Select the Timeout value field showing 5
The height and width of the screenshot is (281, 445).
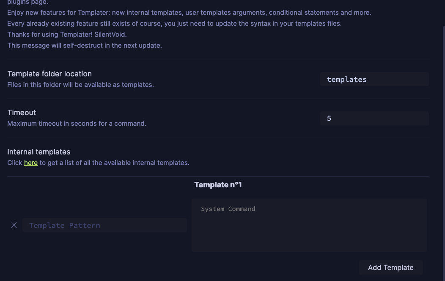[374, 118]
